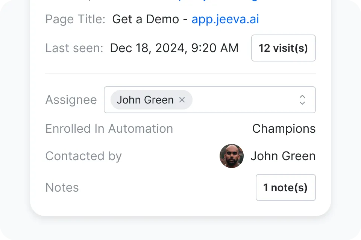Click the Contacted by label
Image resolution: width=361 pixels, height=240 pixels.
83,156
